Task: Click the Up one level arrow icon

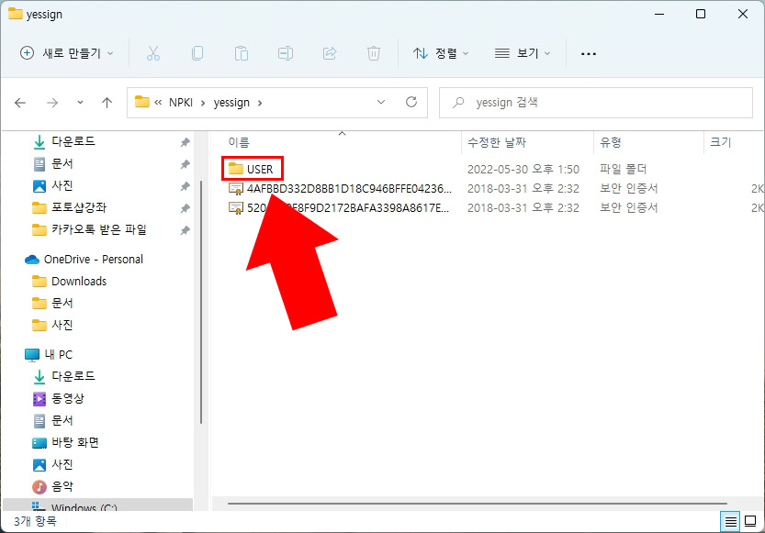Action: 107,102
